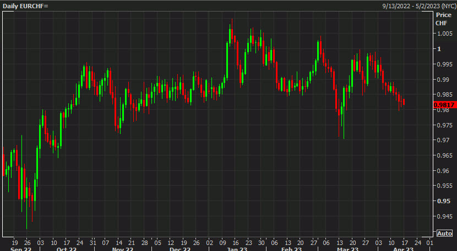
Task: Click the 0.975 price axis value
Action: 445,125
